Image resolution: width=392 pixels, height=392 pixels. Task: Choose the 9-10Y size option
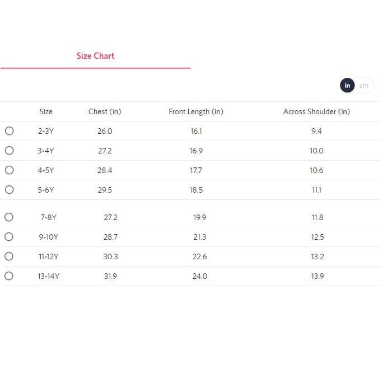[9, 237]
